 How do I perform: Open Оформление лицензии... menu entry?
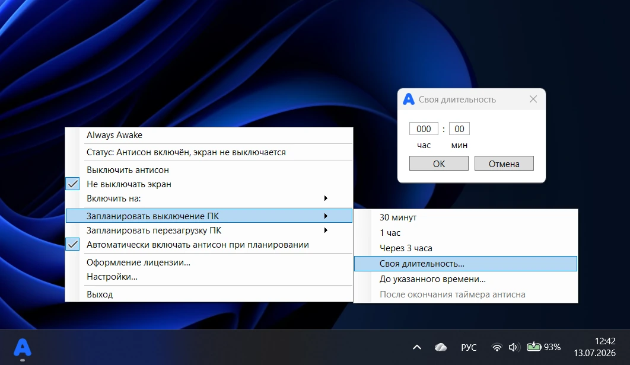click(209, 262)
